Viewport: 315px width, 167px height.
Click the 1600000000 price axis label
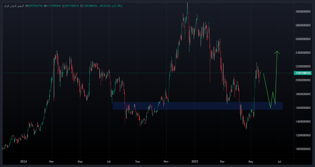pyautogui.click(x=303, y=108)
